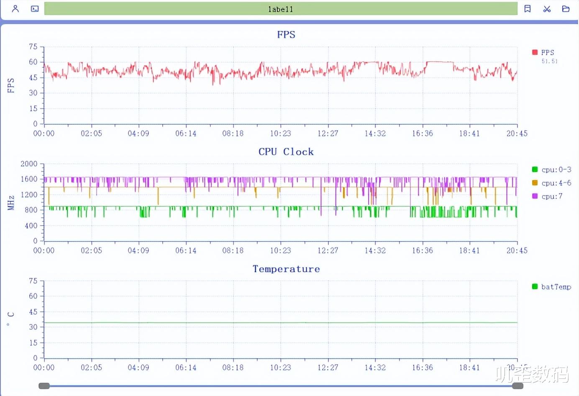Click the timeline range track bar
Viewport: 579px width, 396px height.
[281, 386]
